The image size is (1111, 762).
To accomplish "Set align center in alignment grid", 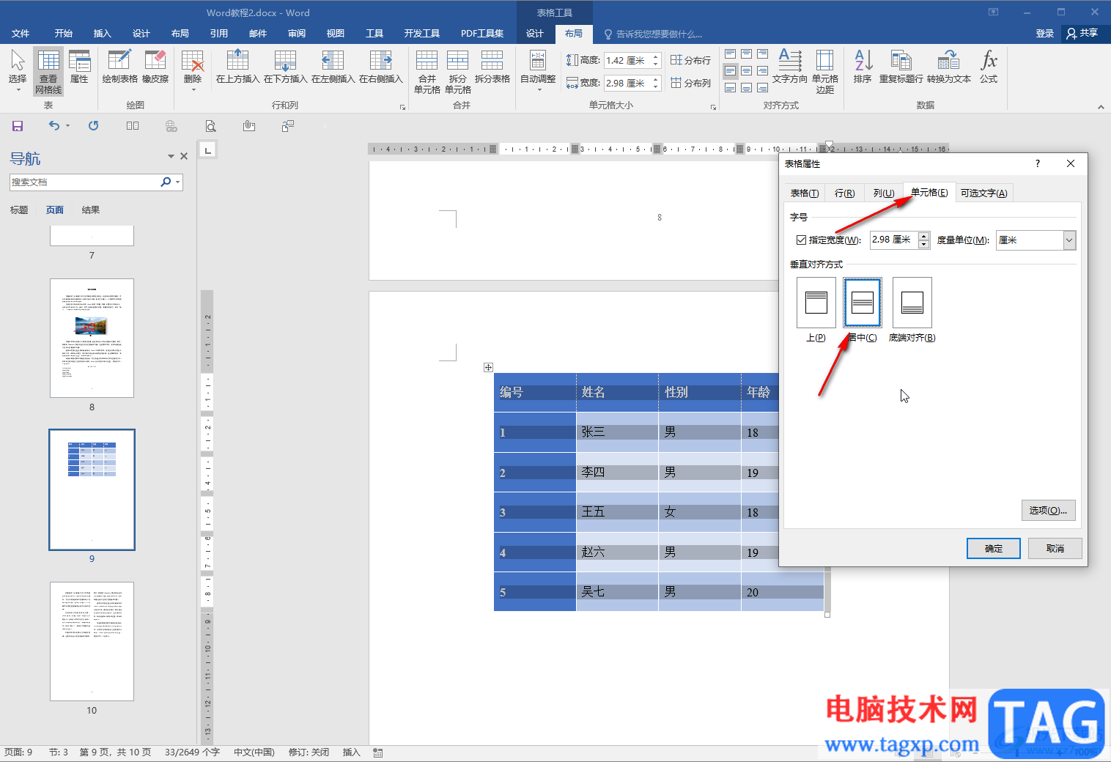I will click(746, 71).
